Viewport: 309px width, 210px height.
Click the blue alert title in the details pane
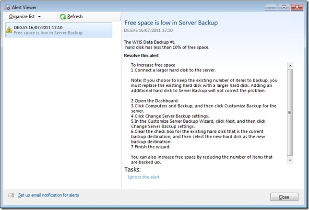pos(171,23)
